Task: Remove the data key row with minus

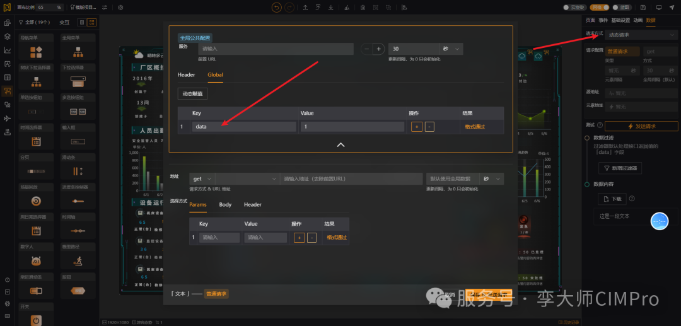Action: pyautogui.click(x=429, y=127)
